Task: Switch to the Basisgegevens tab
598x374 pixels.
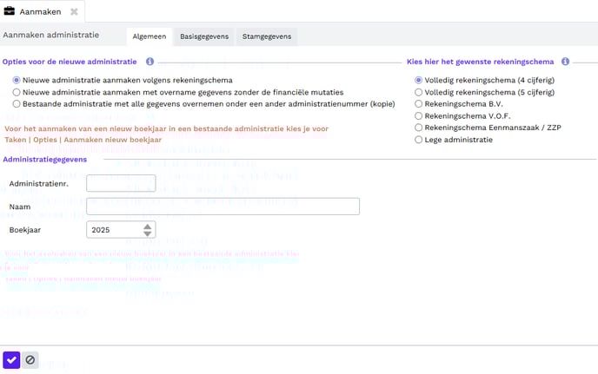Action: click(x=204, y=36)
